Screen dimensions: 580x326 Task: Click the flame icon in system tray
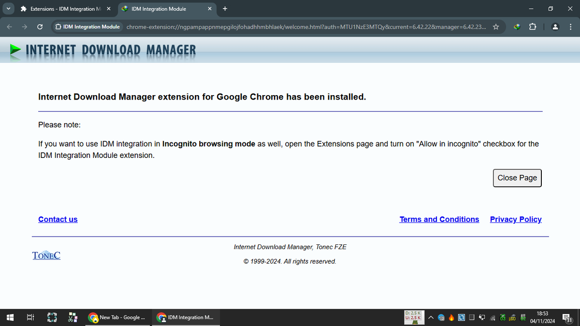451,318
